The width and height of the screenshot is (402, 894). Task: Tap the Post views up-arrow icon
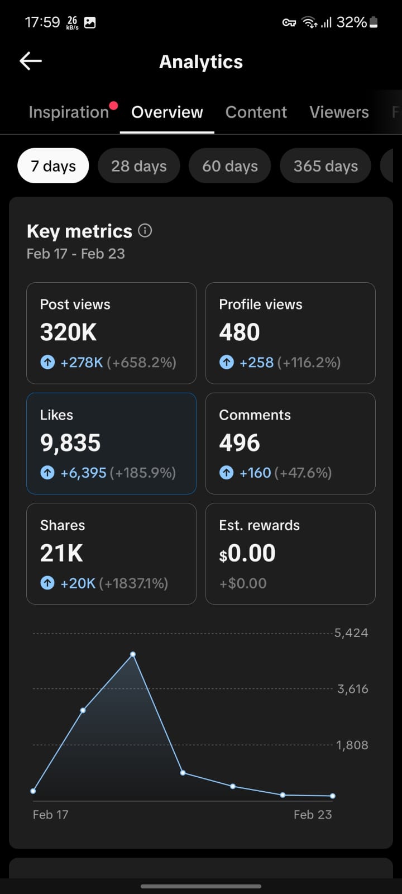click(x=47, y=363)
